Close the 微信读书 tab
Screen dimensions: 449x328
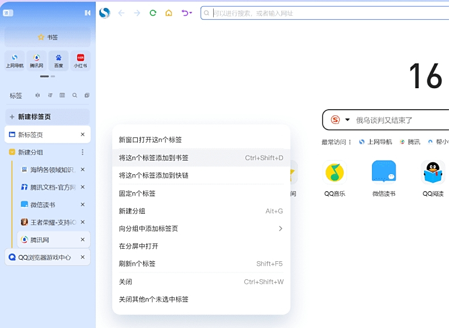tap(82, 204)
